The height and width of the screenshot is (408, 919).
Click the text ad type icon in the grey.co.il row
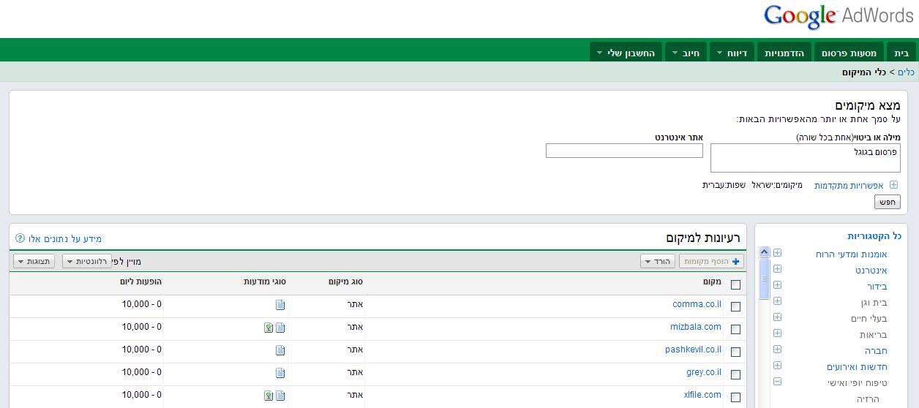point(280,373)
